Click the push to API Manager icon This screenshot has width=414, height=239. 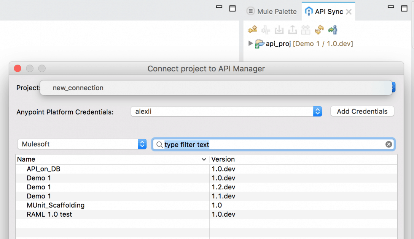(293, 29)
